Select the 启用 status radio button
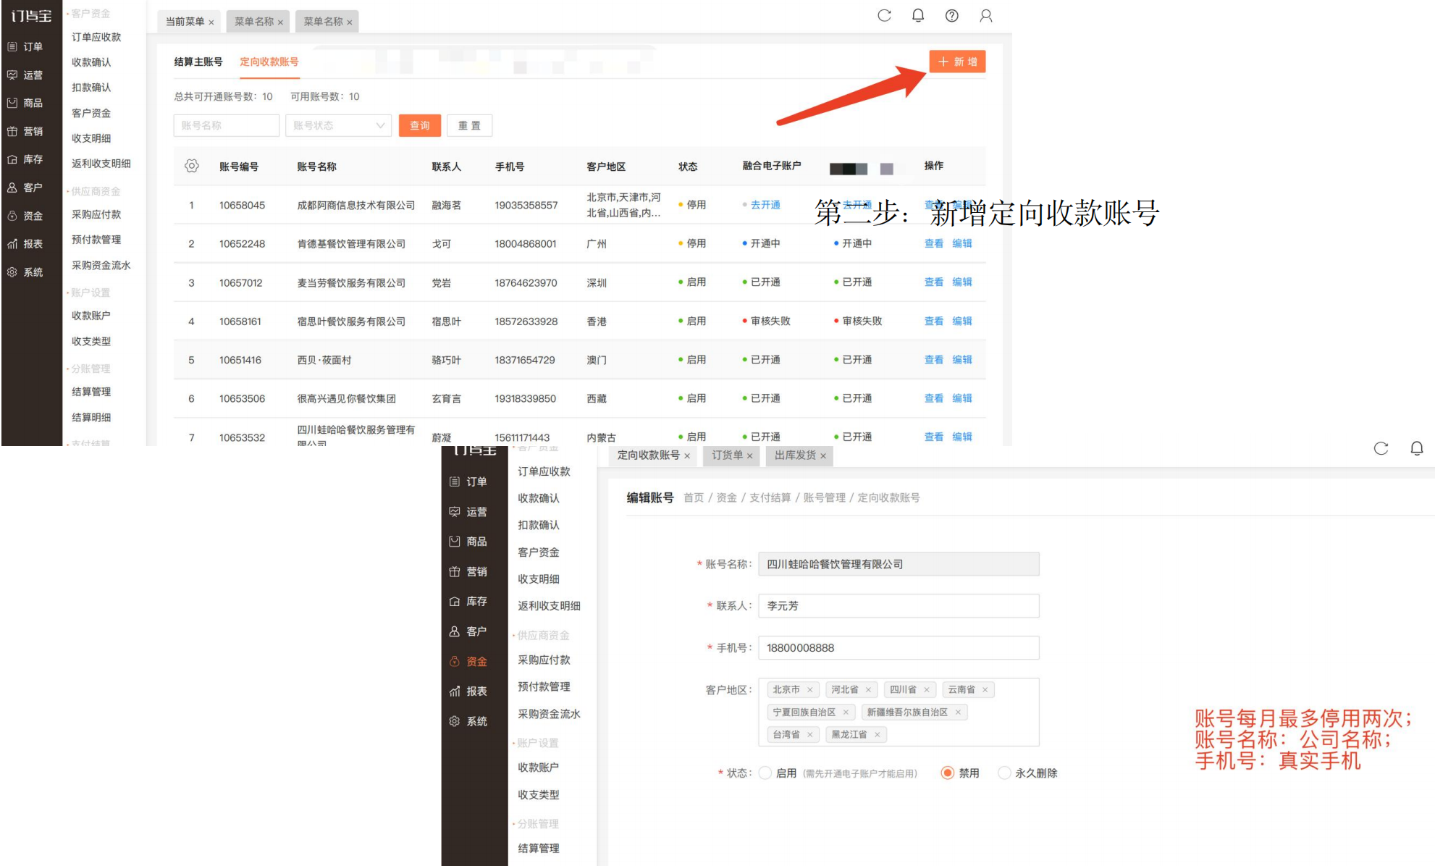Viewport: 1435px width, 866px height. tap(765, 773)
